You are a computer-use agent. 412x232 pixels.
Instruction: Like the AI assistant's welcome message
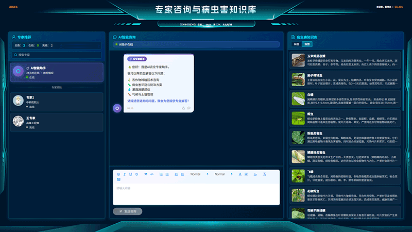click(x=183, y=108)
